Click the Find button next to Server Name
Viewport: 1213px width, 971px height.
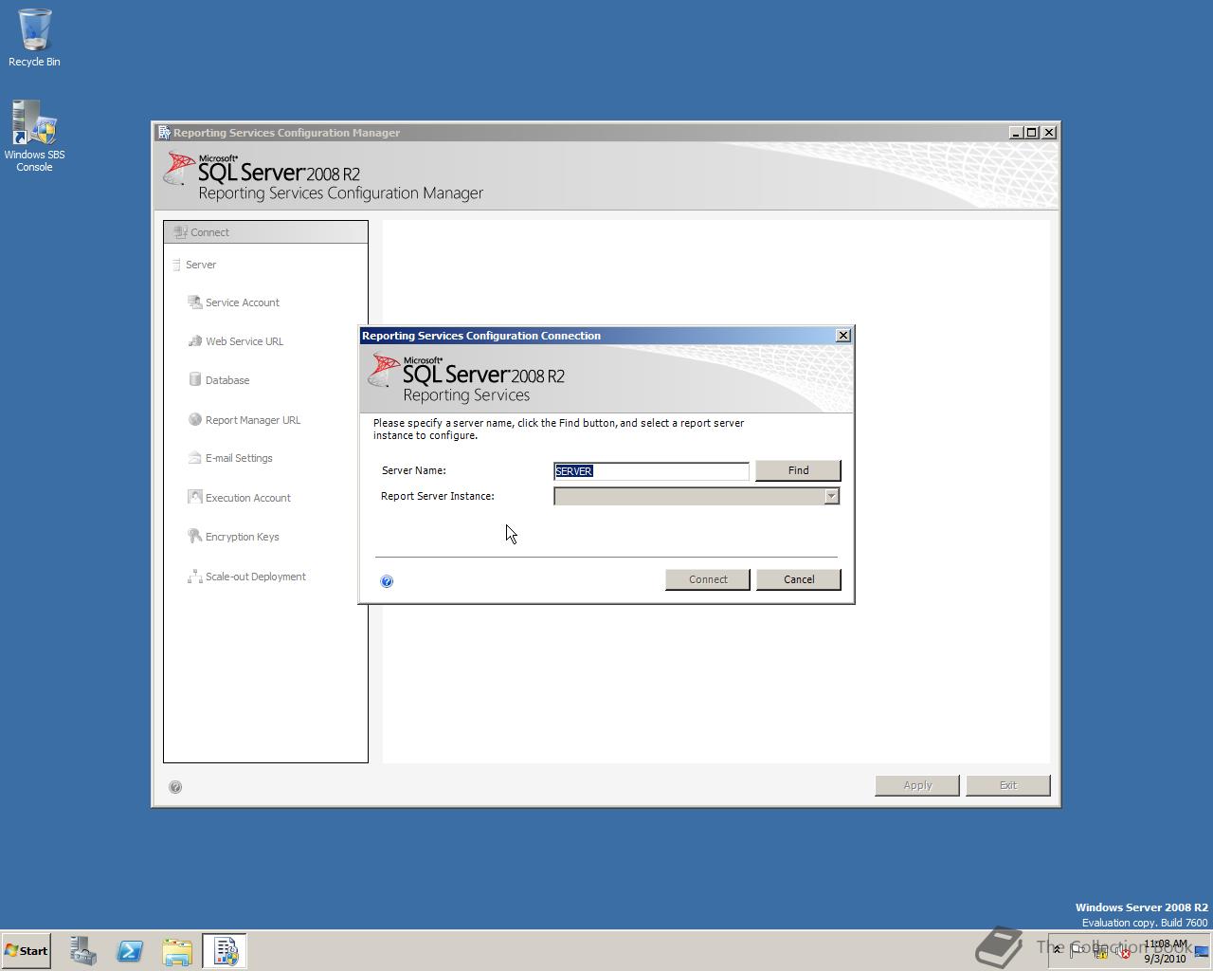(798, 470)
